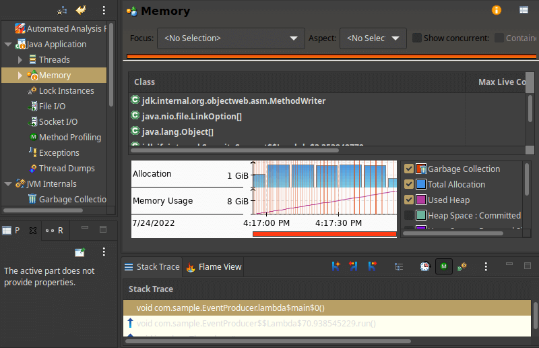539x348 pixels.
Task: Open the Garbage Collections page
Action: click(67, 199)
